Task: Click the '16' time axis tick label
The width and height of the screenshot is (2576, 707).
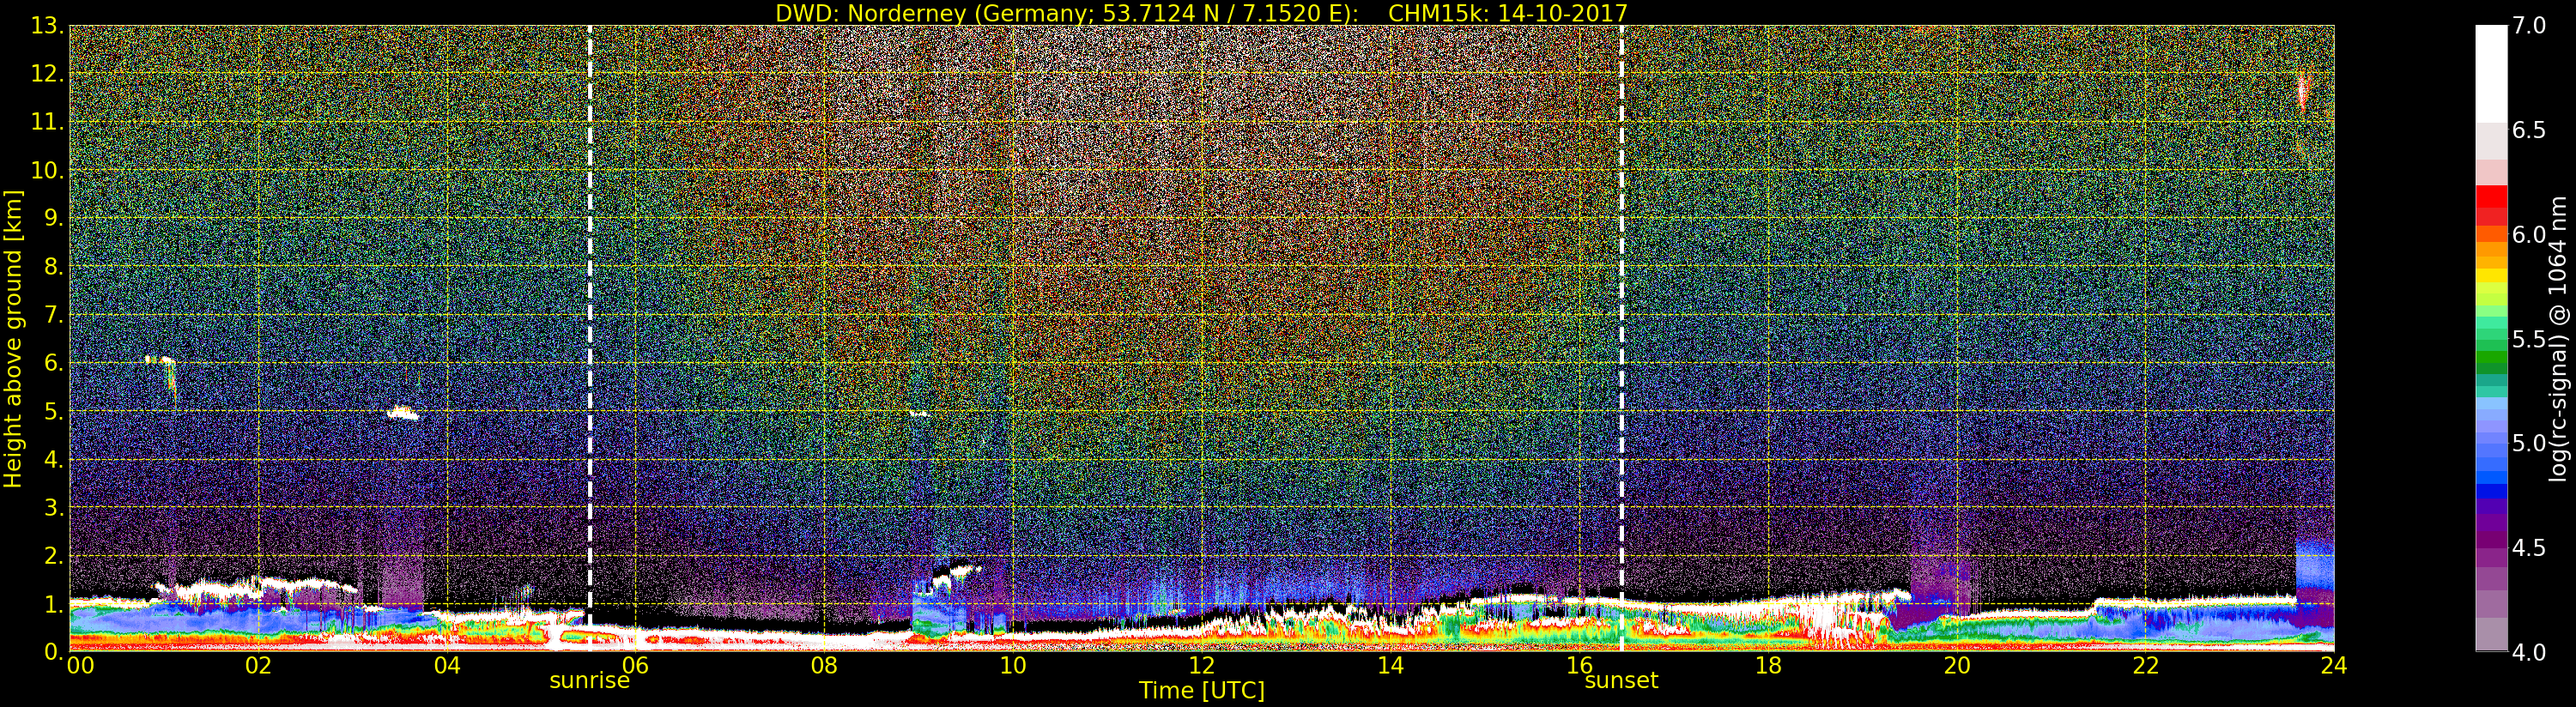Action: (1579, 665)
